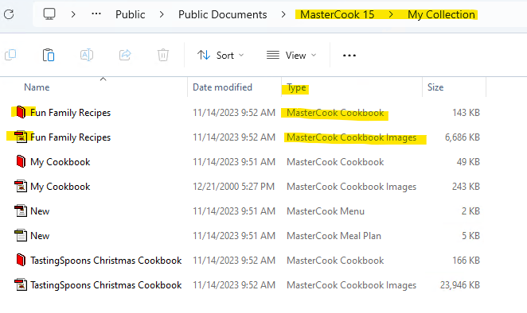Click the 12/21/2000 5:27 PM date cell
Image resolution: width=527 pixels, height=313 pixels.
(233, 187)
